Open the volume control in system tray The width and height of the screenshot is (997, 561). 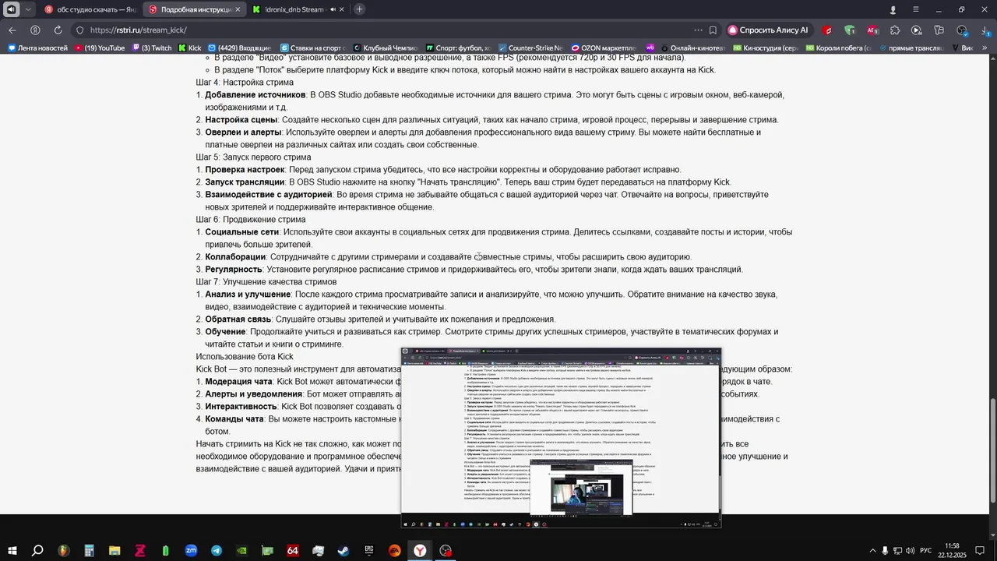point(911,551)
